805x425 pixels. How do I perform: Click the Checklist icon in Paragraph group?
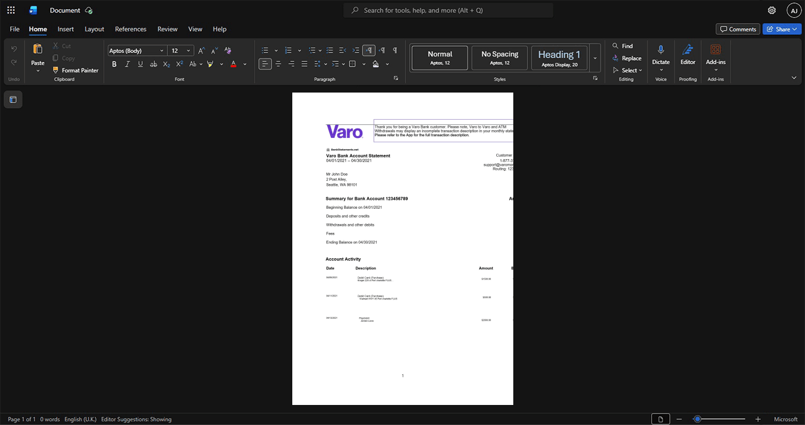(x=330, y=51)
